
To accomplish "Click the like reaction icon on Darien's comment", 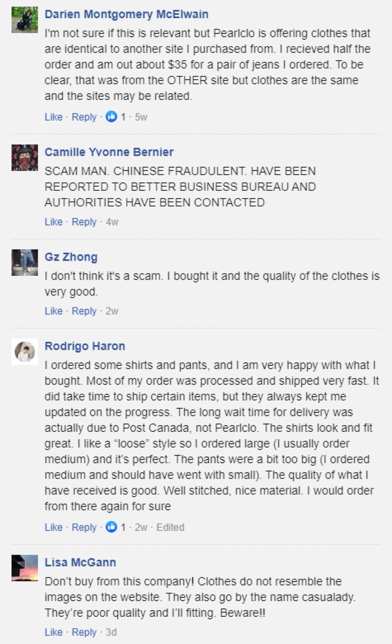I will [111, 117].
